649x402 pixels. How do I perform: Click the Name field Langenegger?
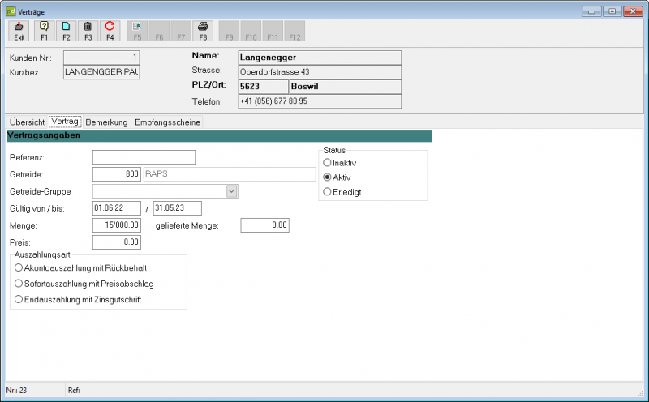[x=320, y=58]
